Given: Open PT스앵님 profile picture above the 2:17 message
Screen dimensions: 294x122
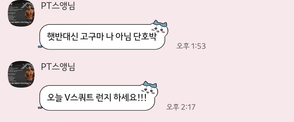Looking at the screenshot, I should (21, 74).
